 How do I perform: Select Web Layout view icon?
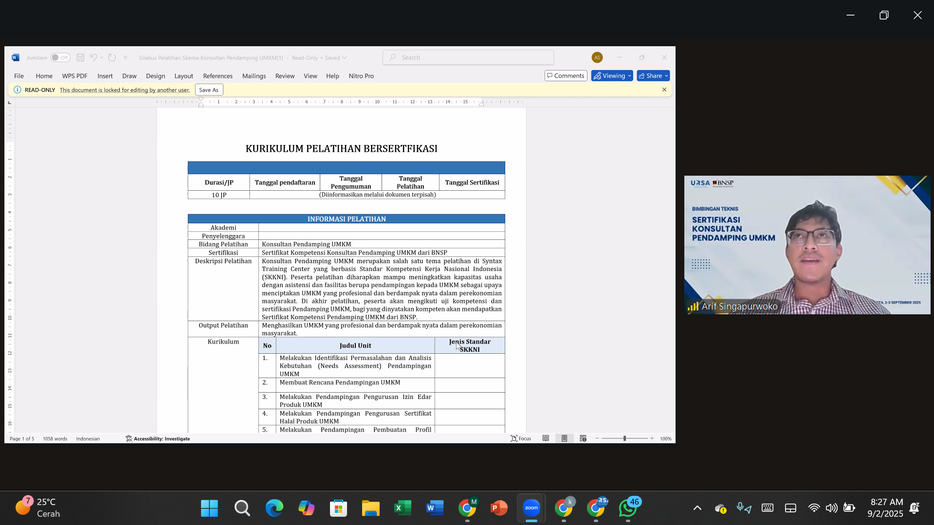(x=583, y=438)
